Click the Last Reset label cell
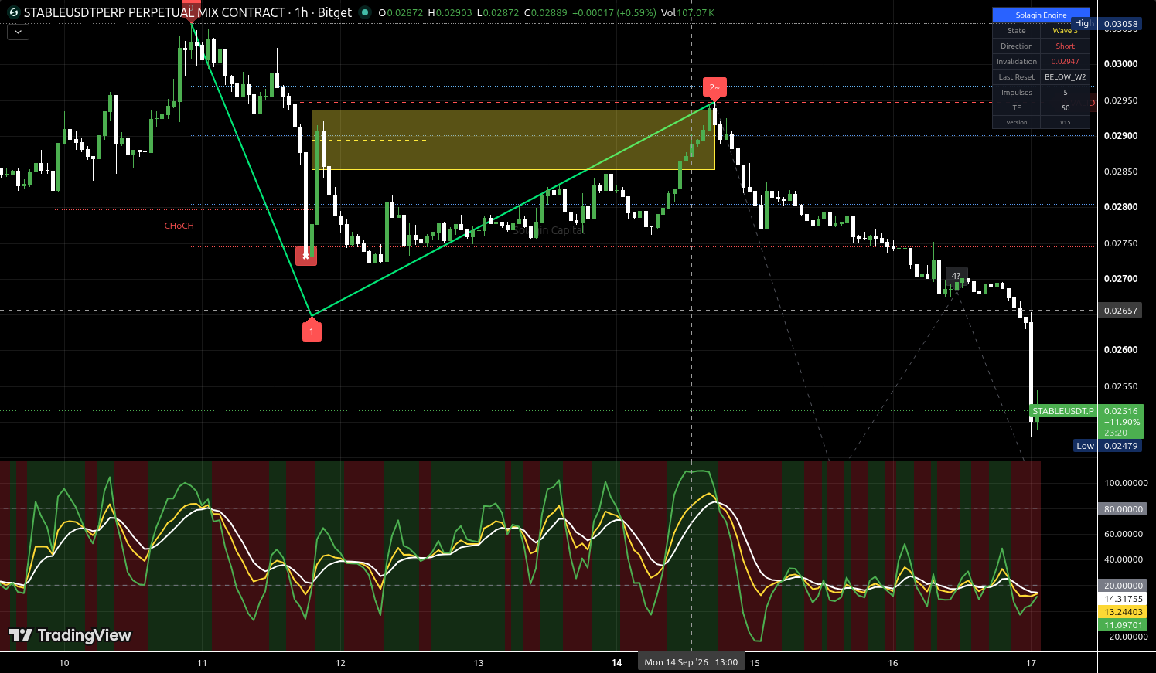Image resolution: width=1156 pixels, height=673 pixels. (x=1017, y=77)
